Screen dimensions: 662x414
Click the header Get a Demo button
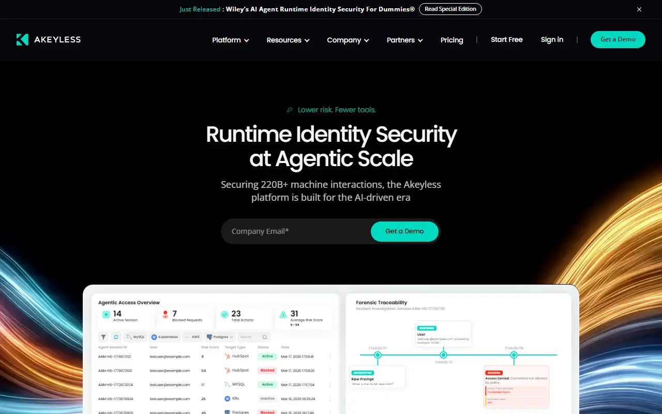point(618,39)
